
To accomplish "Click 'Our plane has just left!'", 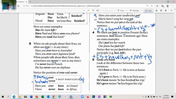I will 111,46.
